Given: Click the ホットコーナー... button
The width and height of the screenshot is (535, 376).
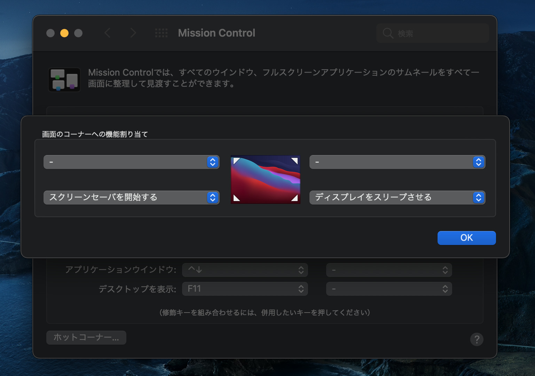Looking at the screenshot, I should 86,337.
